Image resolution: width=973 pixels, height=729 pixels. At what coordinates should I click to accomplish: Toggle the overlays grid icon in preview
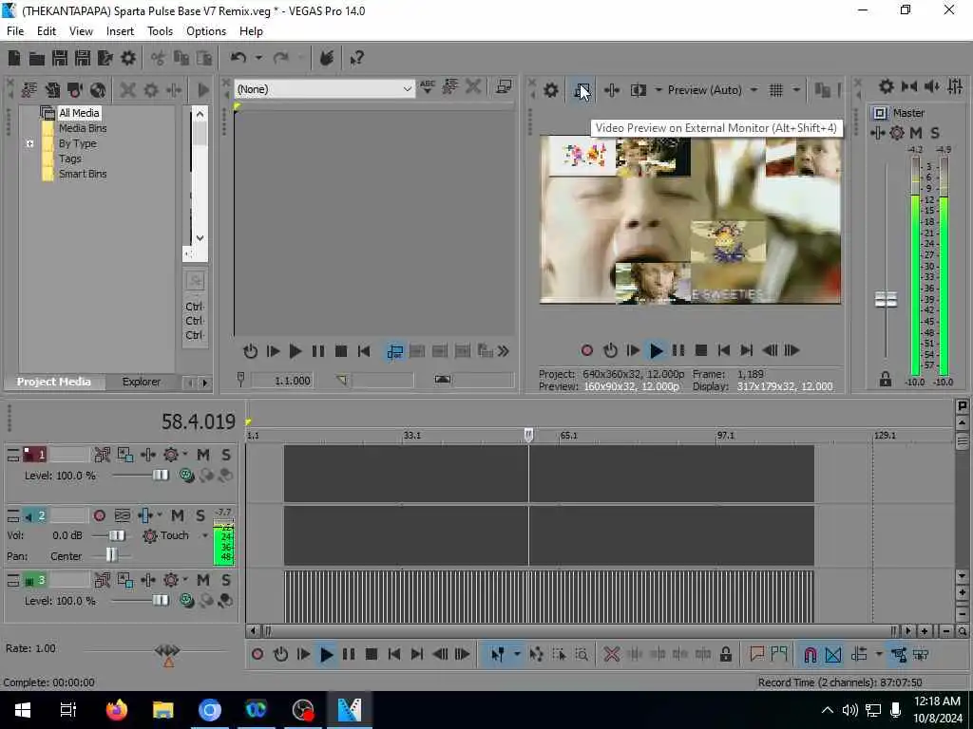pos(775,90)
